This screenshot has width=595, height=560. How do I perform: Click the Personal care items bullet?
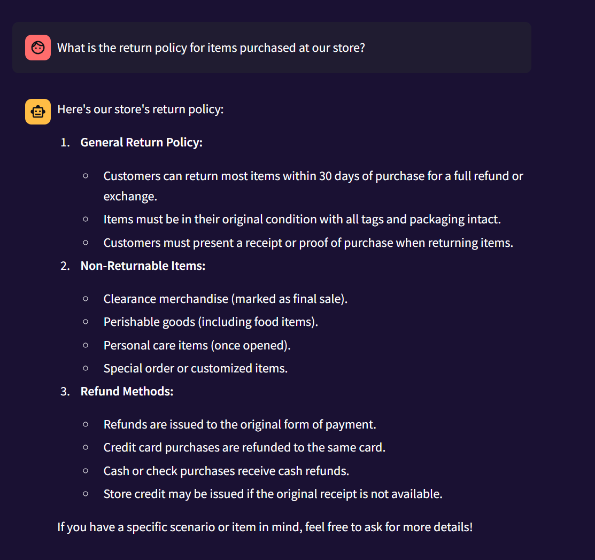(197, 345)
